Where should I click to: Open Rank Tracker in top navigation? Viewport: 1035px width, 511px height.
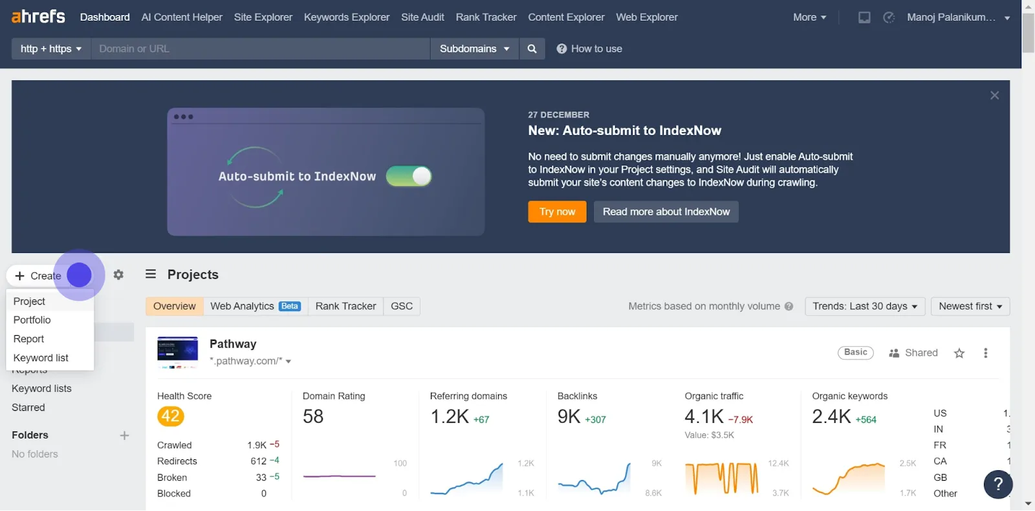coord(486,17)
